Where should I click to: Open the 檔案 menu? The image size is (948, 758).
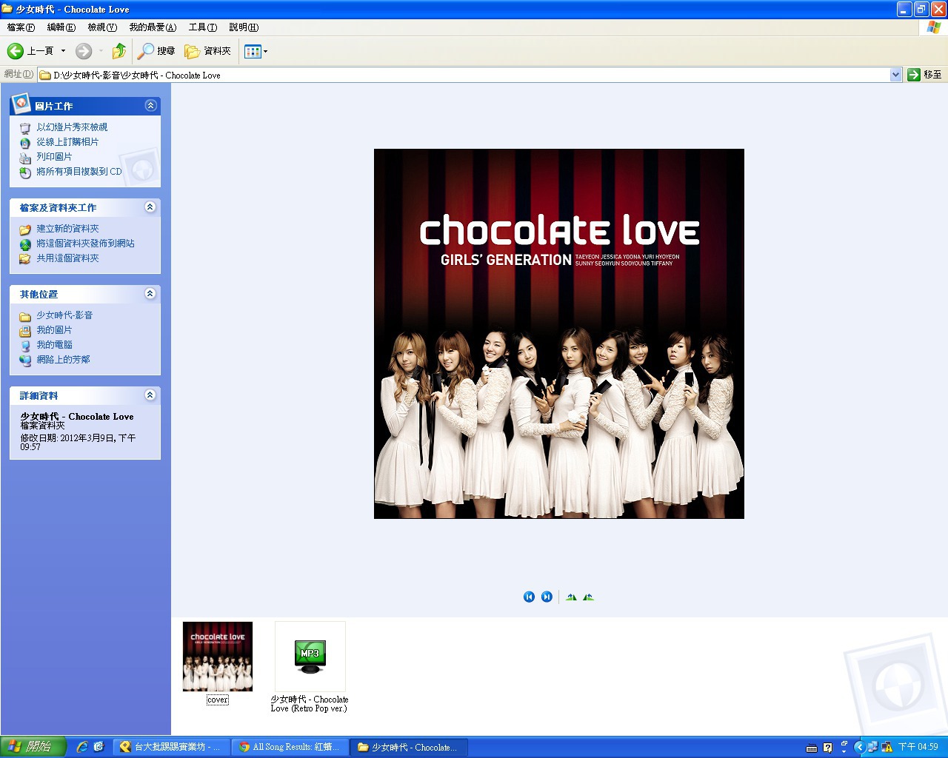click(21, 27)
